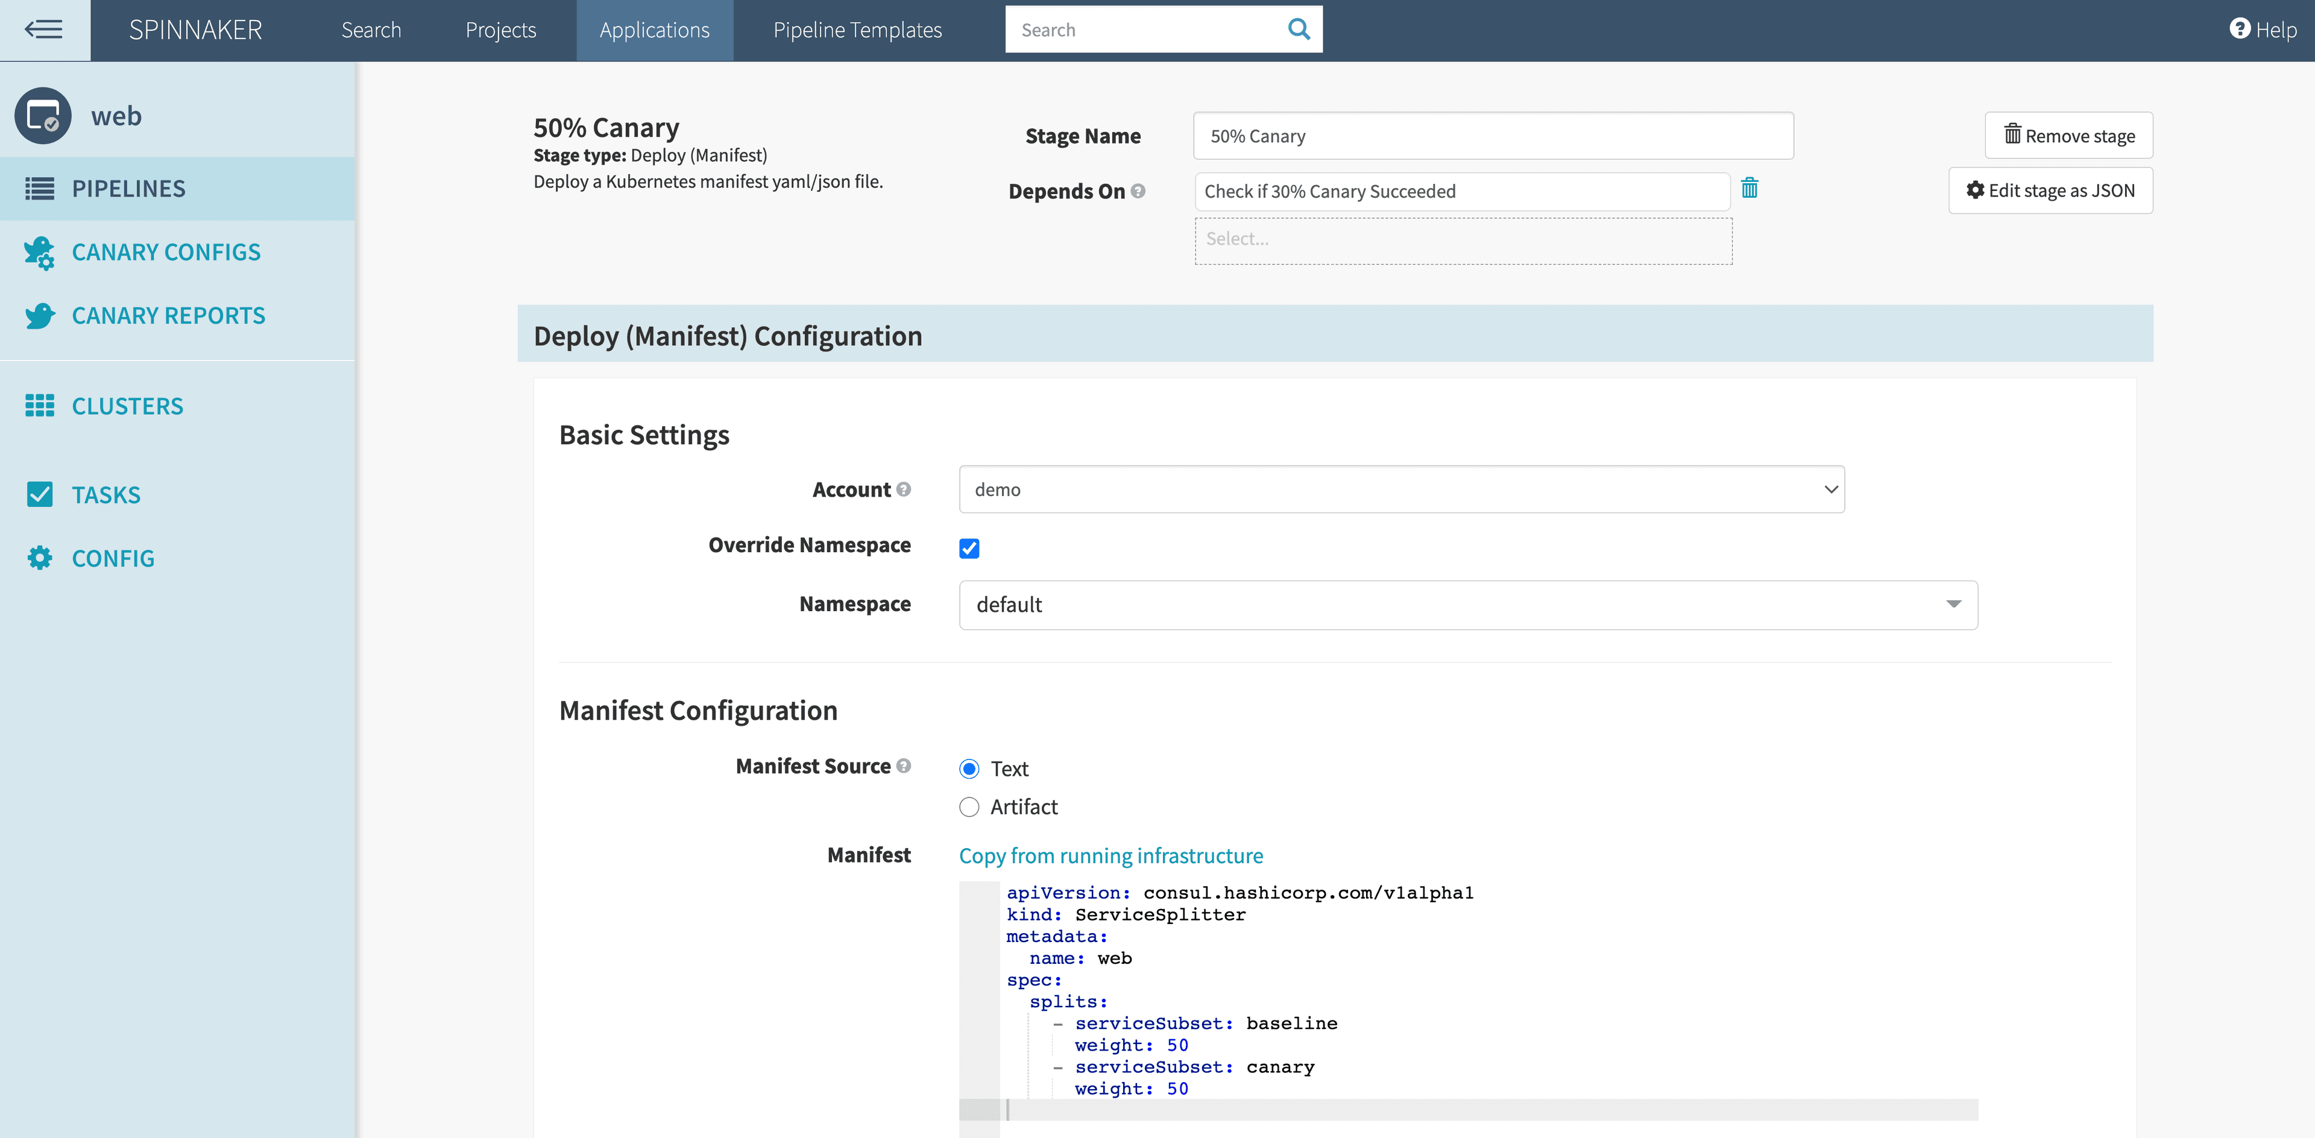
Task: Open Canary Configs via sidebar icon
Action: coord(40,253)
